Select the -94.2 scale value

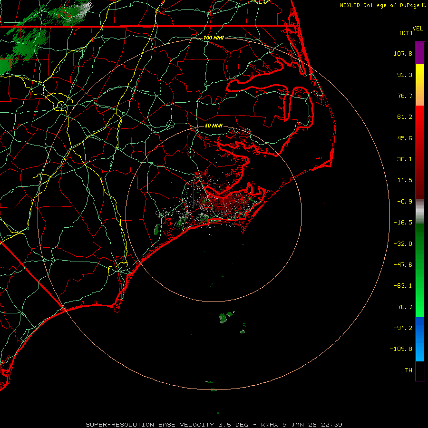click(x=403, y=328)
